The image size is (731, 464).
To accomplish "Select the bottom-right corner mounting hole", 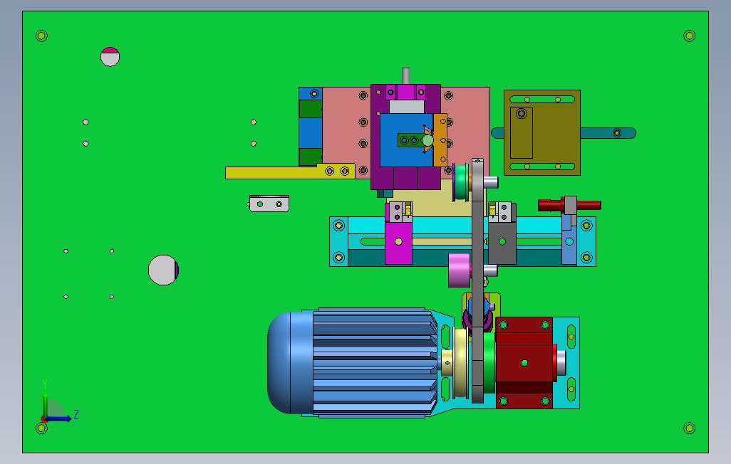I will 690,428.
